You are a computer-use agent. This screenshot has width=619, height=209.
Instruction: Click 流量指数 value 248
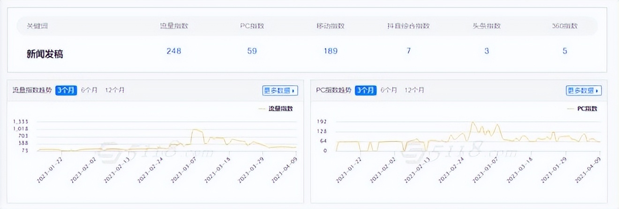point(174,51)
